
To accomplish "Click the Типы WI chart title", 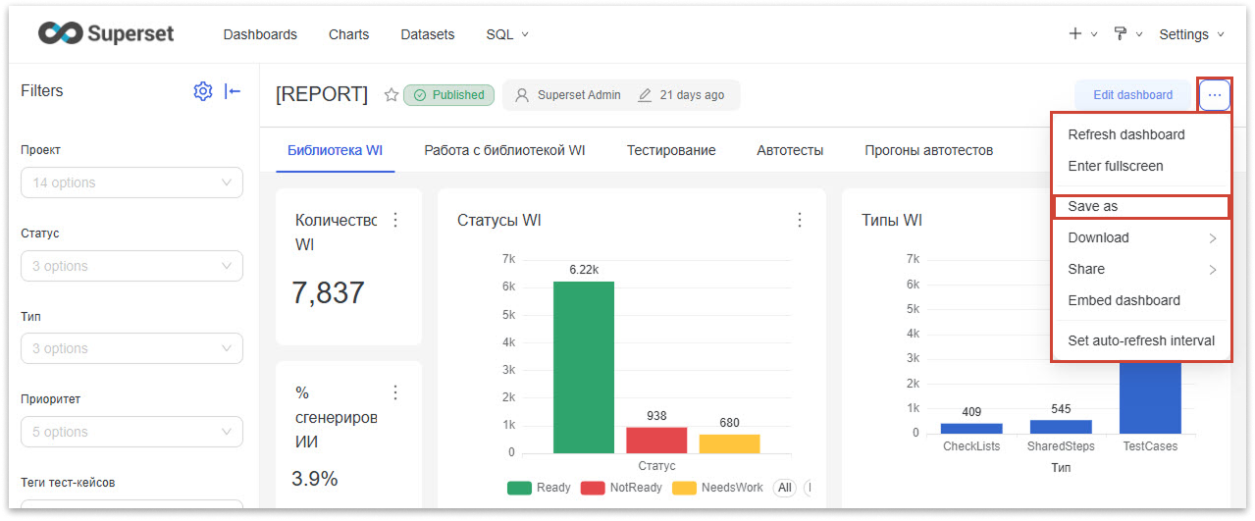I will coord(892,220).
